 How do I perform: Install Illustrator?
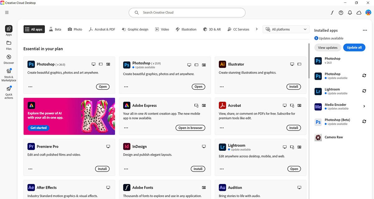point(294,87)
